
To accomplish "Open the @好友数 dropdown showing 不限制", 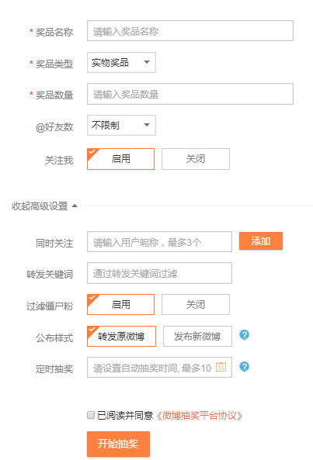I will coord(121,125).
